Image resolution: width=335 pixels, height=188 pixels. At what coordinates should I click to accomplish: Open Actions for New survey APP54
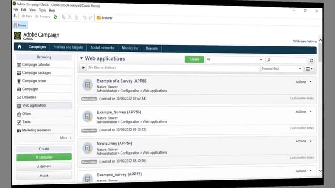[303, 141]
